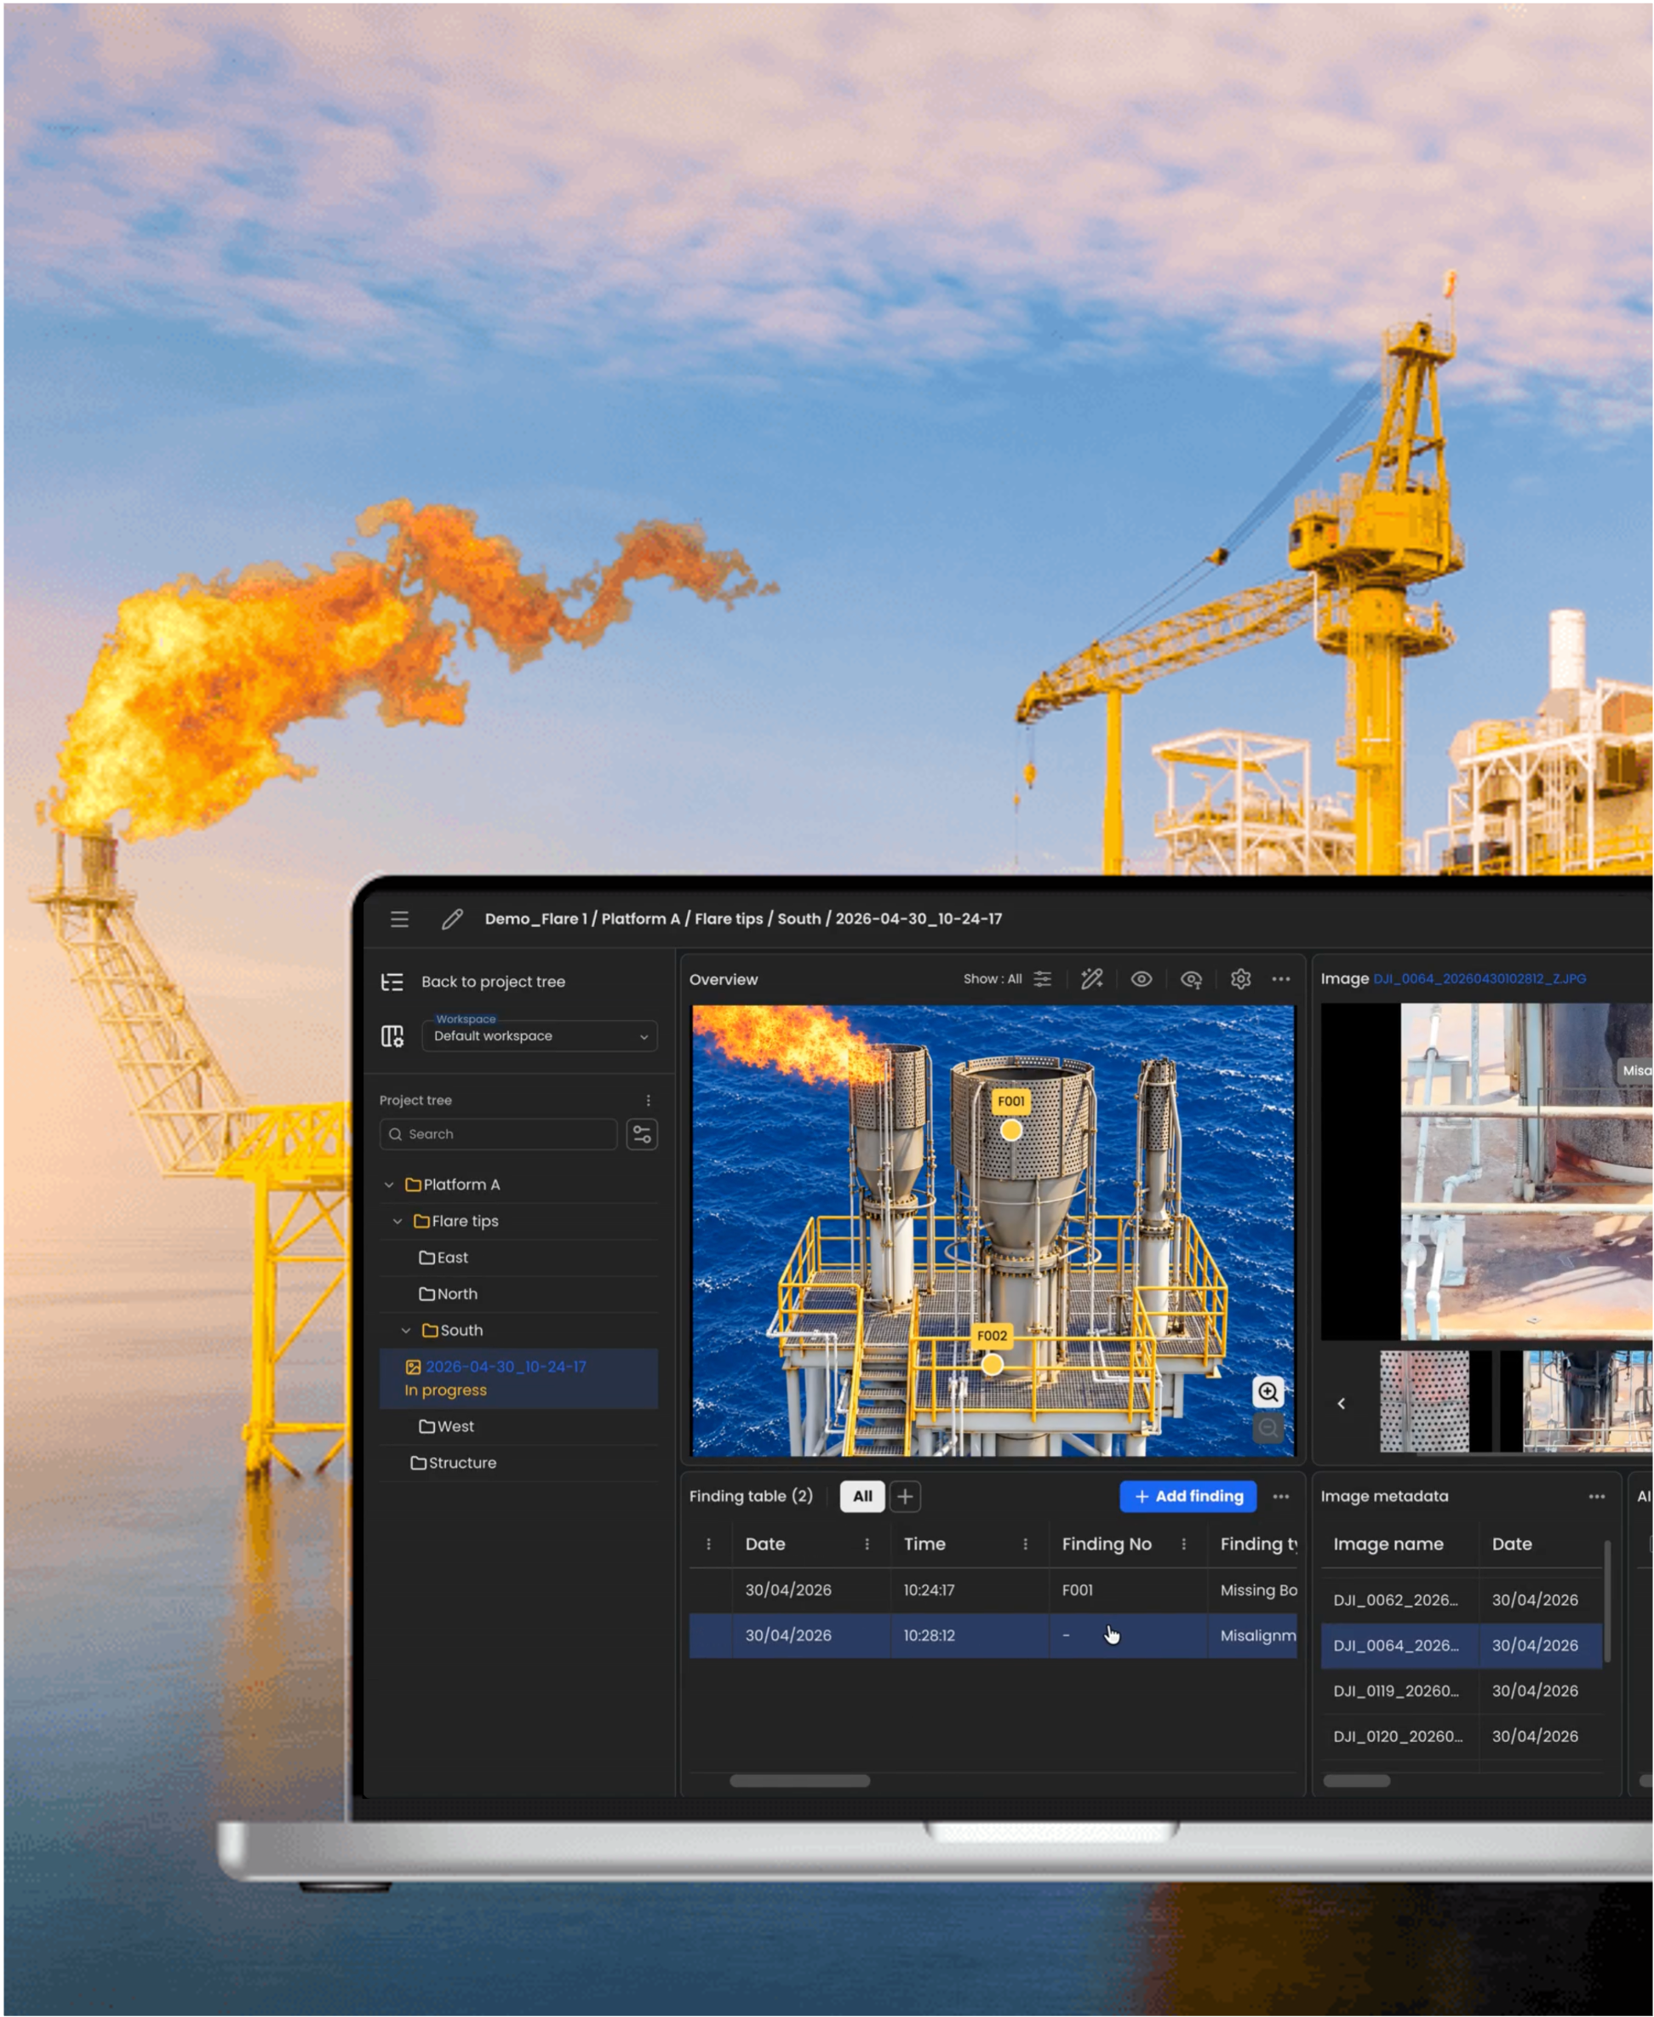Select the Structure folder
1654x2017 pixels.
[454, 1463]
